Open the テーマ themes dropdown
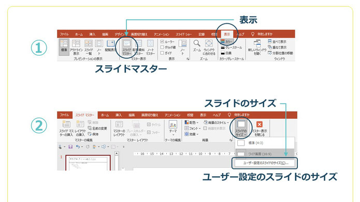The width and height of the screenshot is (360, 202). click(173, 129)
